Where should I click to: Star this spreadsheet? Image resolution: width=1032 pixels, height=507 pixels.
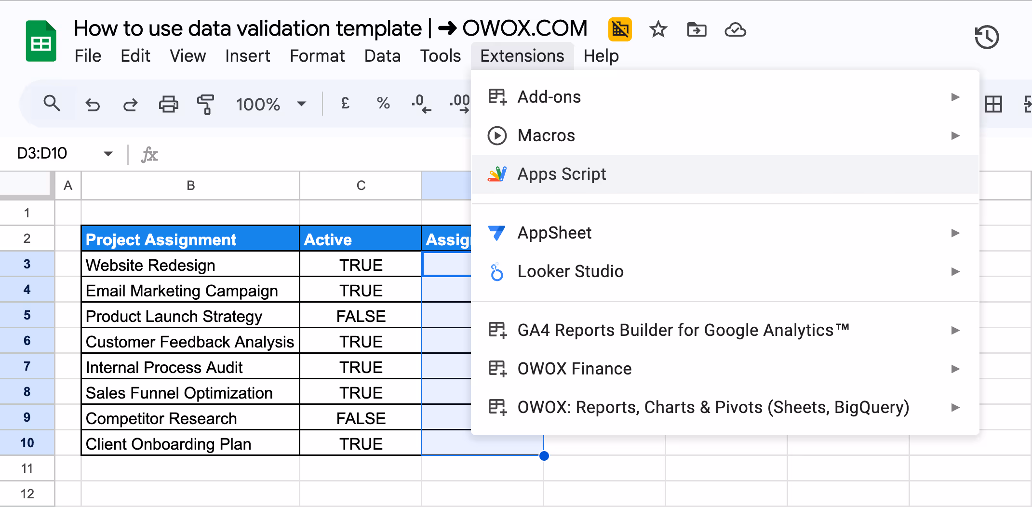(657, 29)
